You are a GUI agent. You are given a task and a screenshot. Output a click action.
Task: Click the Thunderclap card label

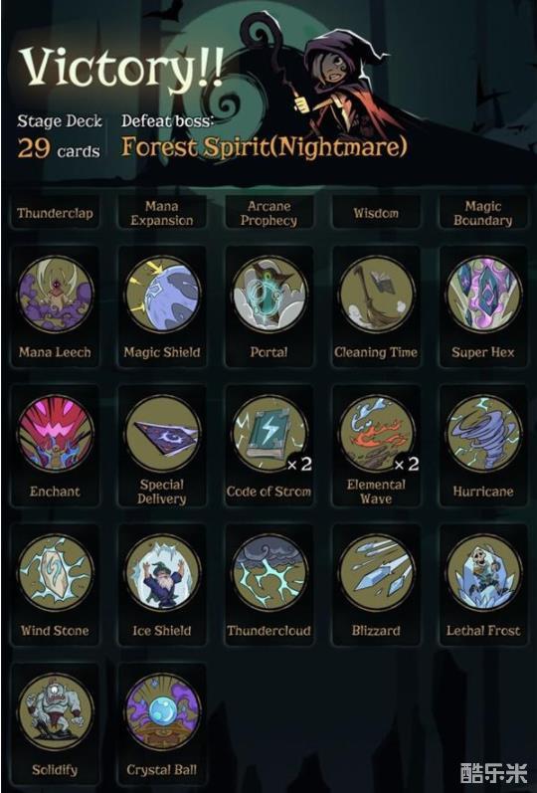[55, 213]
